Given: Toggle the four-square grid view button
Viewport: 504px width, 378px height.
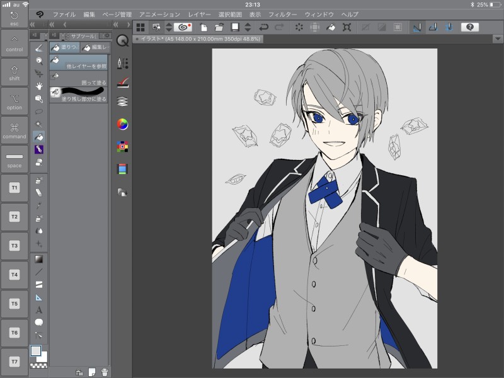Looking at the screenshot, I should (140, 27).
